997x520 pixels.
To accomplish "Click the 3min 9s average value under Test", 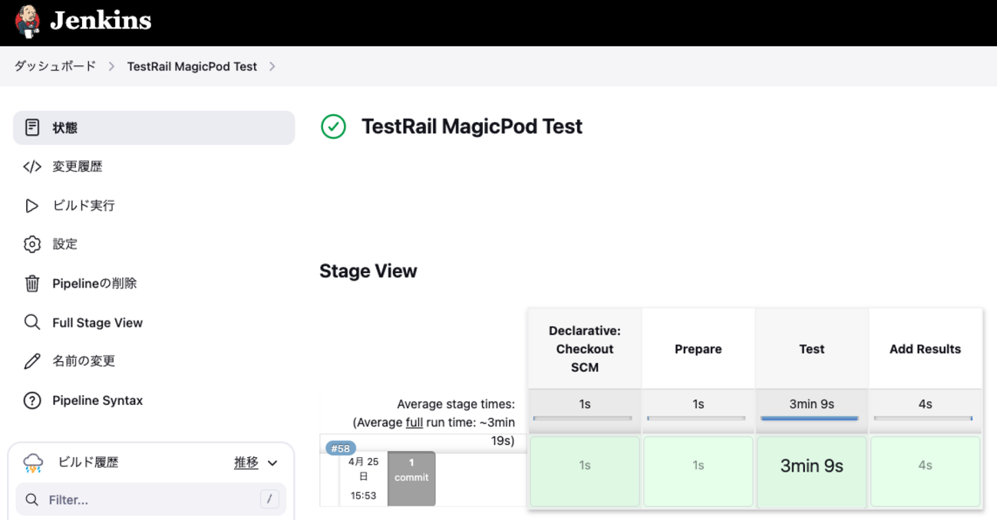I will coord(812,404).
